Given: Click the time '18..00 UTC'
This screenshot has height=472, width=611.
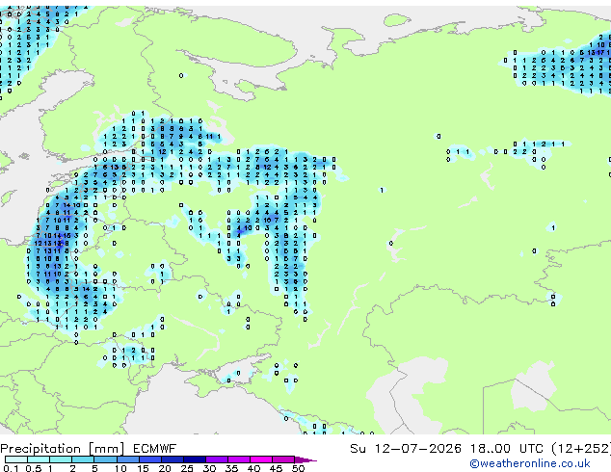Looking at the screenshot, I should [x=507, y=449].
